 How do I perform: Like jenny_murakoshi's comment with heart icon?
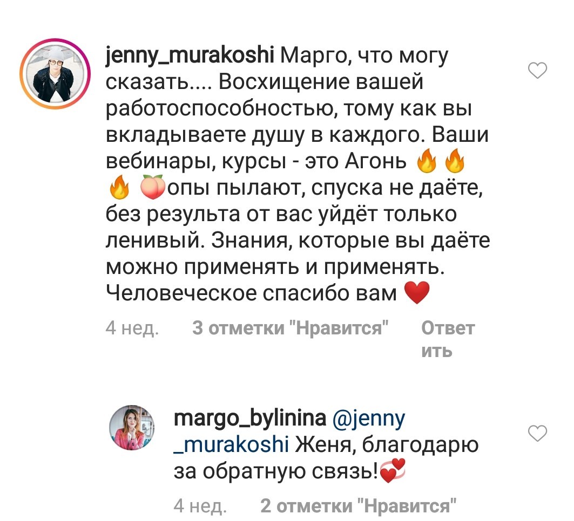(x=537, y=70)
